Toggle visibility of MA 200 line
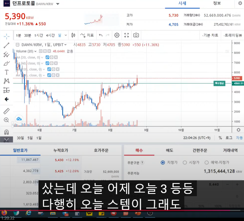 tap(49, 75)
